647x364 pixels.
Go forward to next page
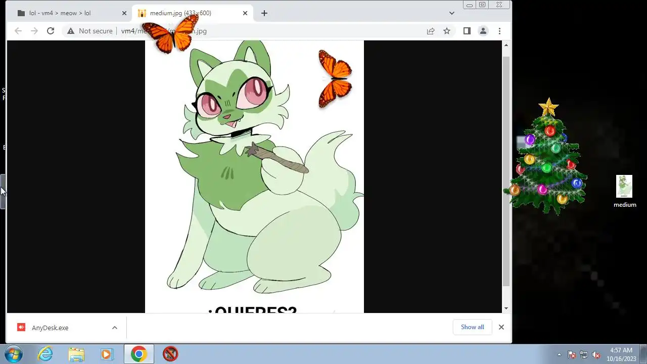pyautogui.click(x=34, y=31)
